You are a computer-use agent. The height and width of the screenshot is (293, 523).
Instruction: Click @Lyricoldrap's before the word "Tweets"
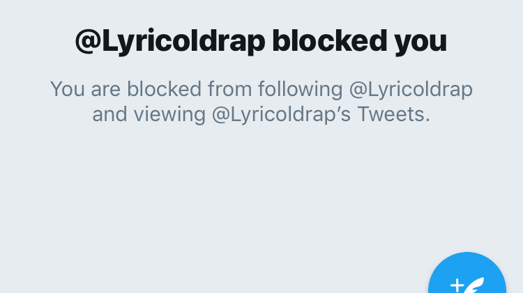281,114
